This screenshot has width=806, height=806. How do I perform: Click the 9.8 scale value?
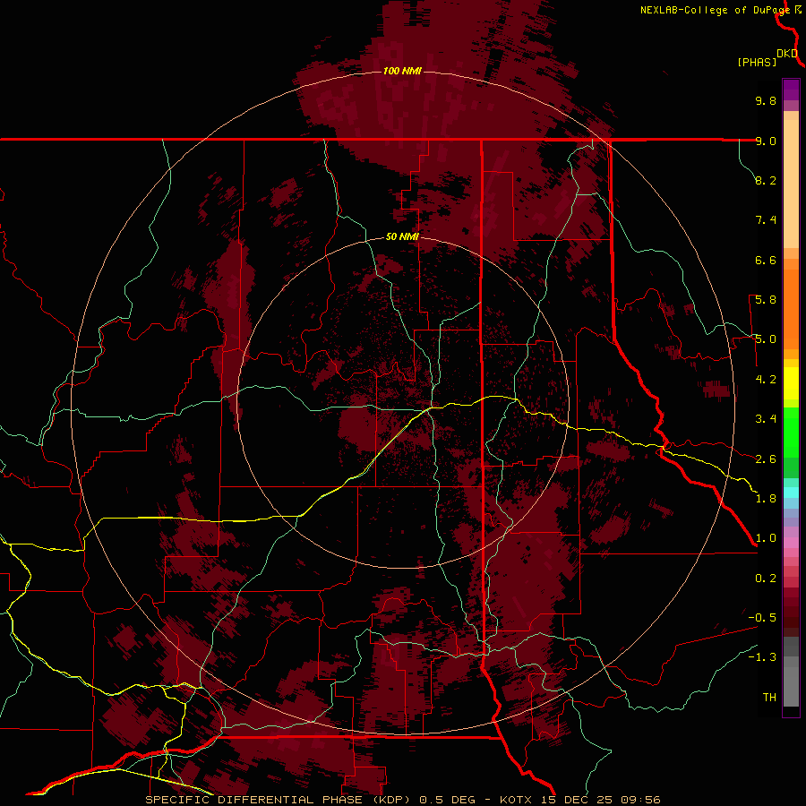766,100
